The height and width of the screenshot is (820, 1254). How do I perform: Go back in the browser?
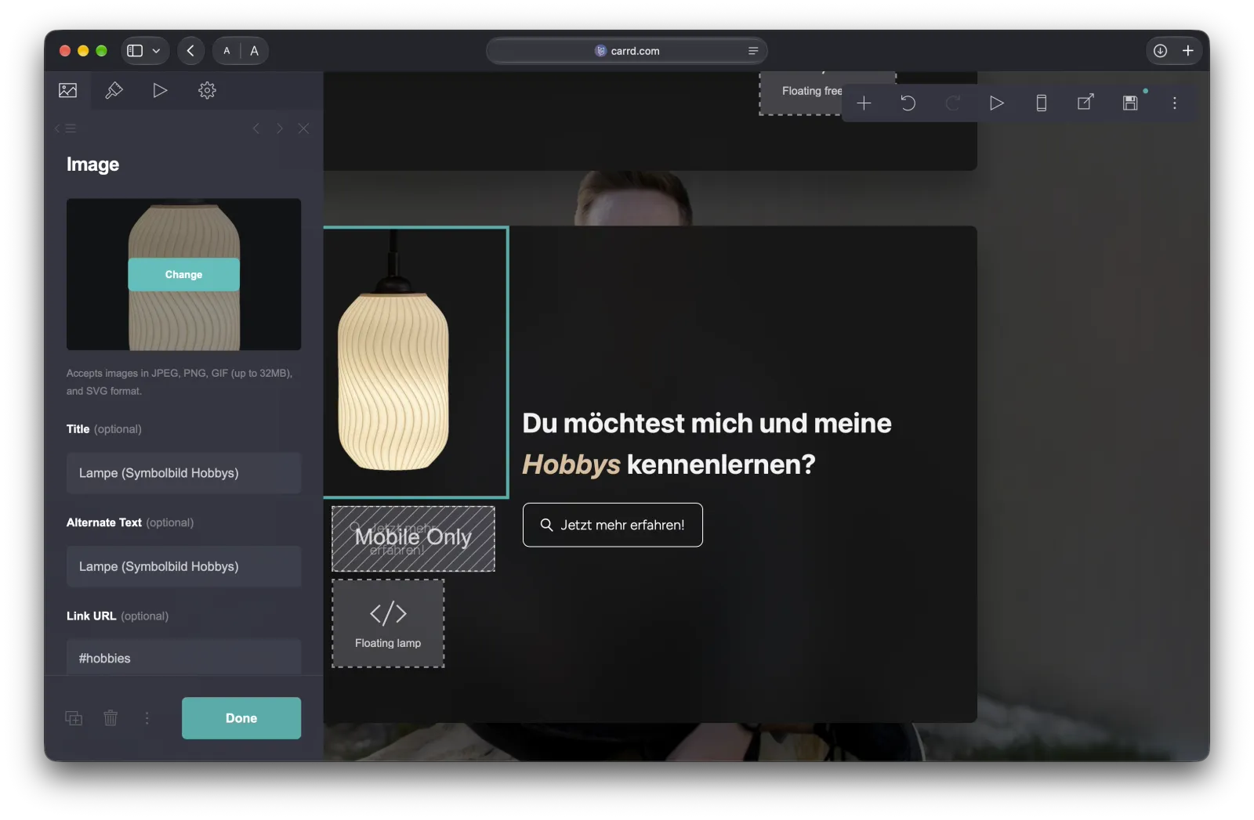[x=190, y=51]
